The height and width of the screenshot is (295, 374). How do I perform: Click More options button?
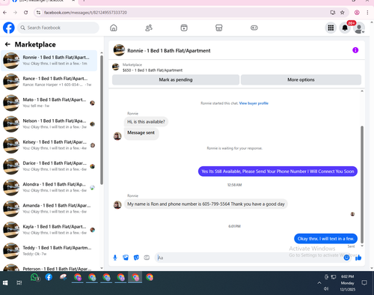click(x=301, y=79)
